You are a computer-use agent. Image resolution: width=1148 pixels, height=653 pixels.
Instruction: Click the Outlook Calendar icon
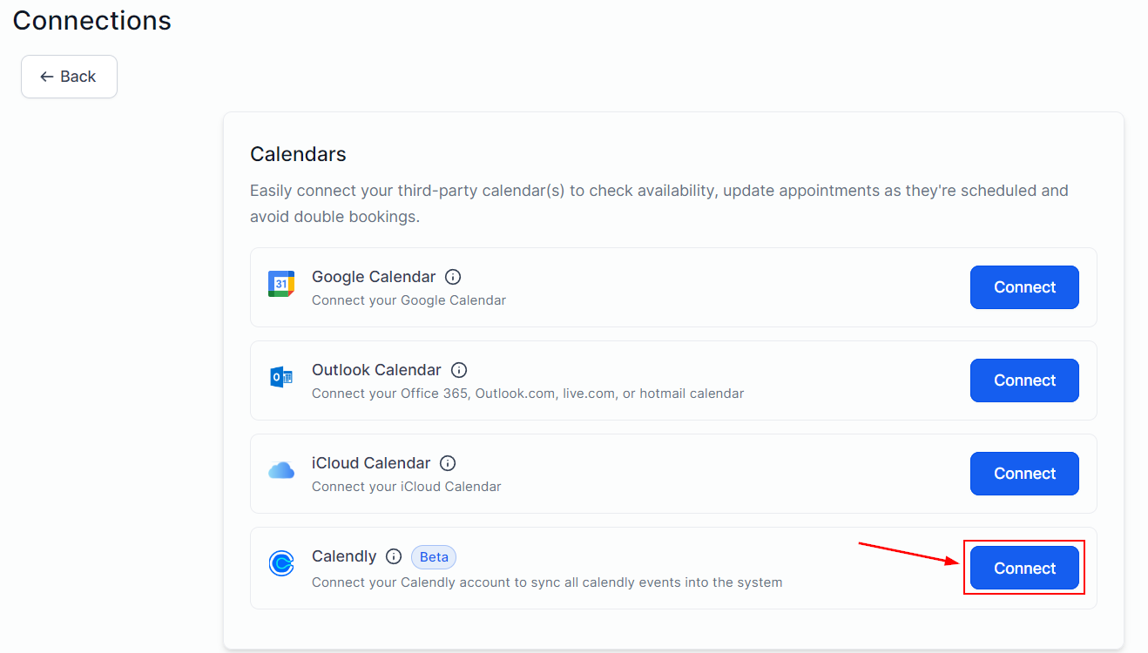coord(280,377)
